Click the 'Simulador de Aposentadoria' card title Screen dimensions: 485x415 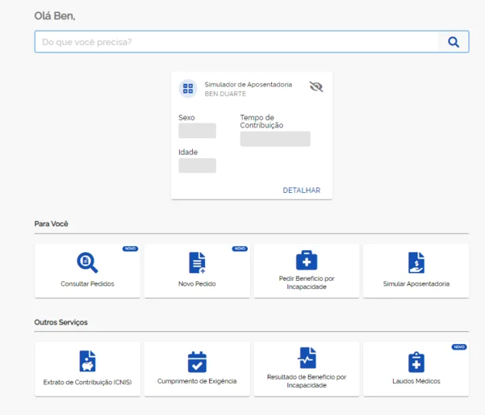(x=249, y=85)
